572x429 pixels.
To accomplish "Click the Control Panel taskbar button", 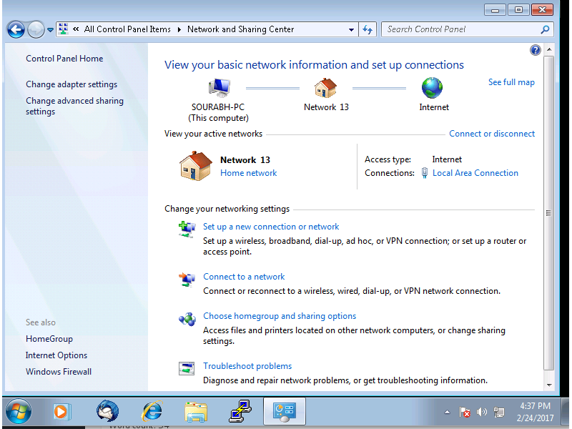I will click(285, 412).
